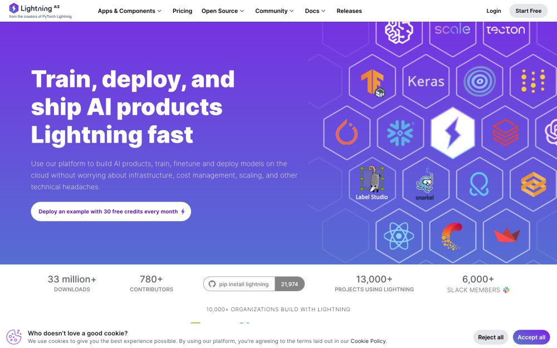Click the central Lightning bolt hexagon
This screenshot has height=348, width=557.
coord(452,133)
